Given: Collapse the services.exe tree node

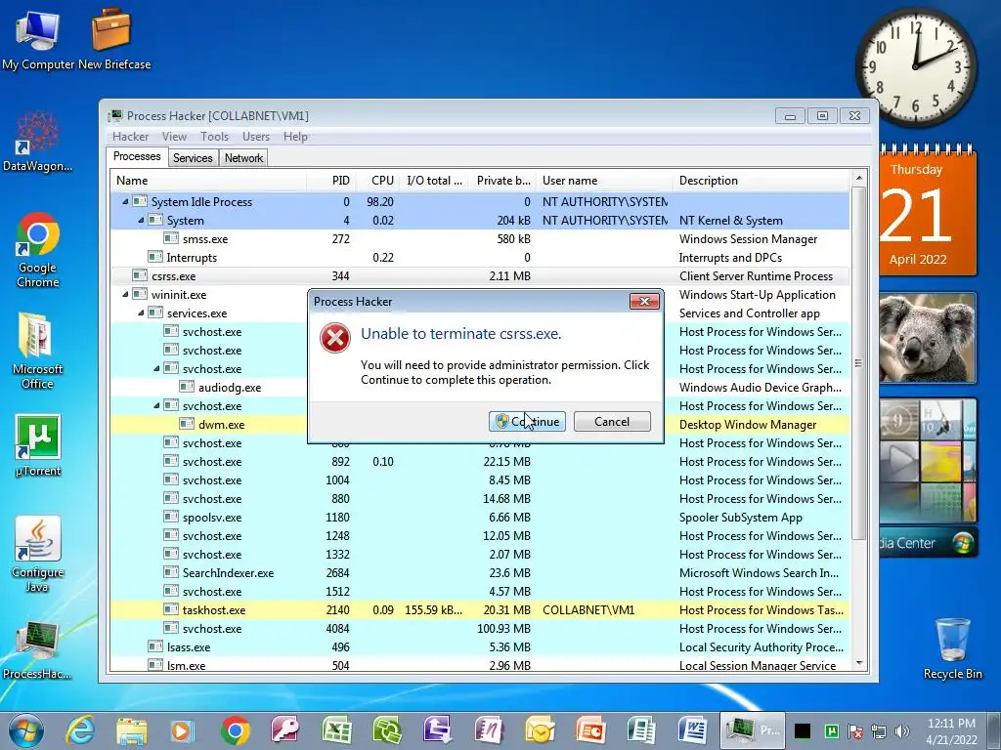Looking at the screenshot, I should click(x=141, y=313).
